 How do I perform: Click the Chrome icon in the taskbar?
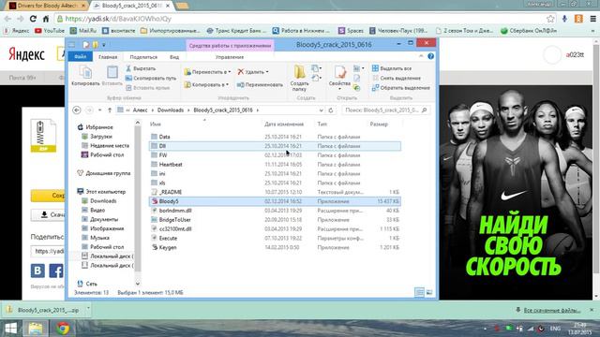click(63, 329)
